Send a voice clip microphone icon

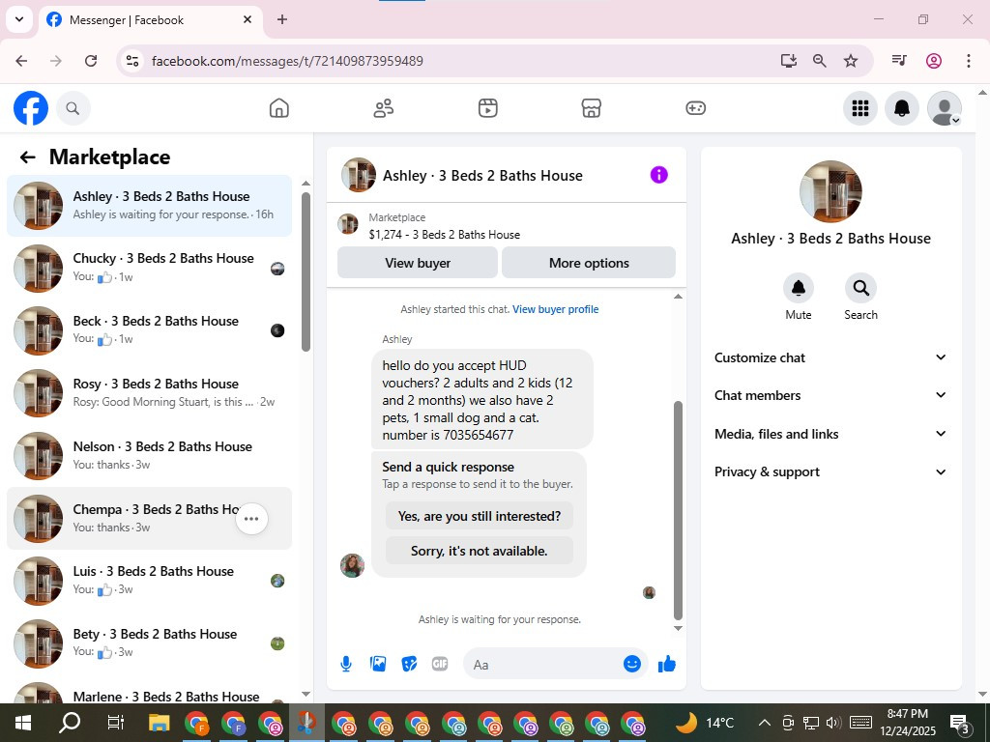(346, 664)
